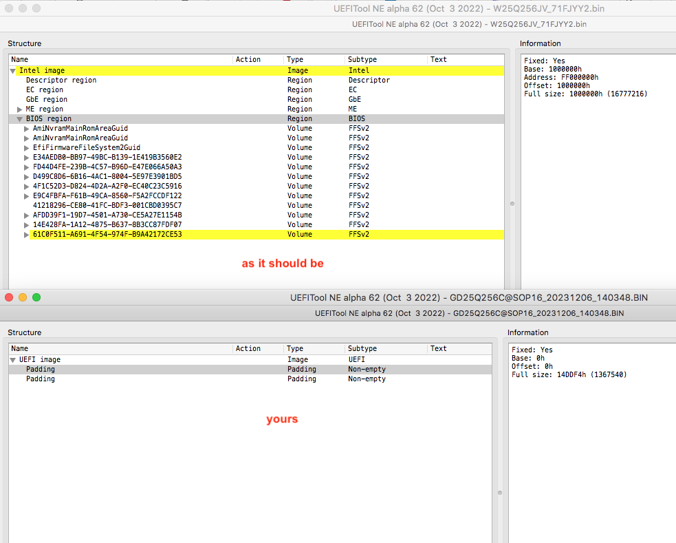Click Name column header in upper window

click(121, 59)
